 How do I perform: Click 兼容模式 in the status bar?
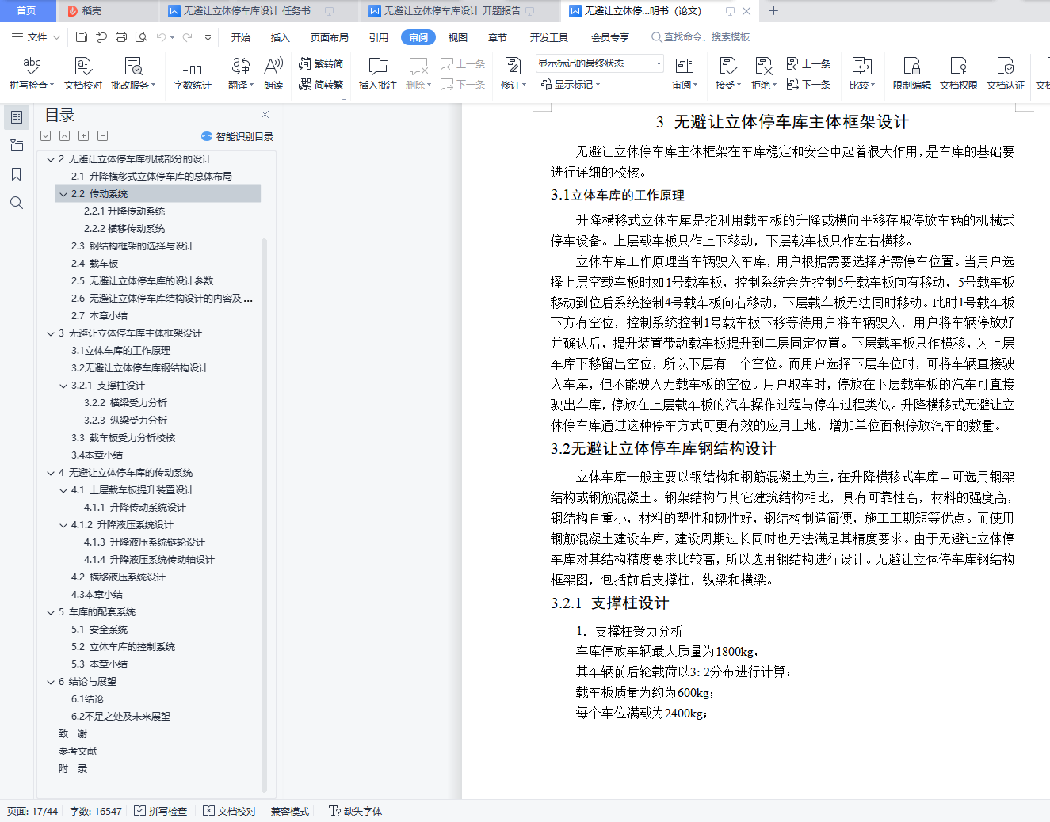coord(290,811)
